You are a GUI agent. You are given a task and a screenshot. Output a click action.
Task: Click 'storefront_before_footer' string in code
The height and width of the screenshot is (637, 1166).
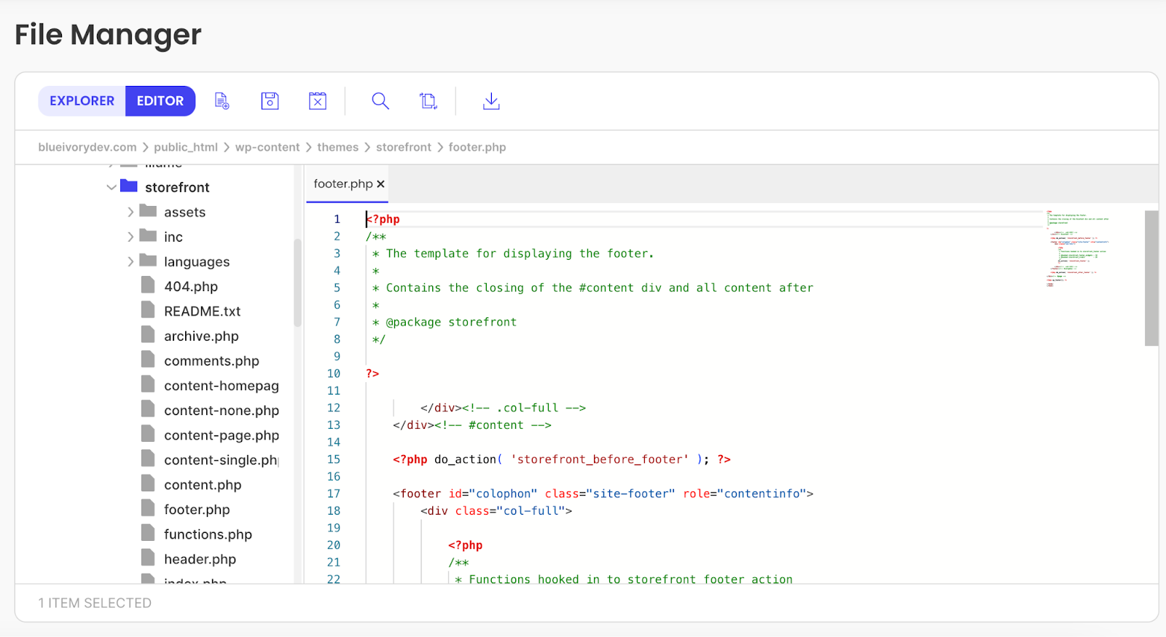600,459
